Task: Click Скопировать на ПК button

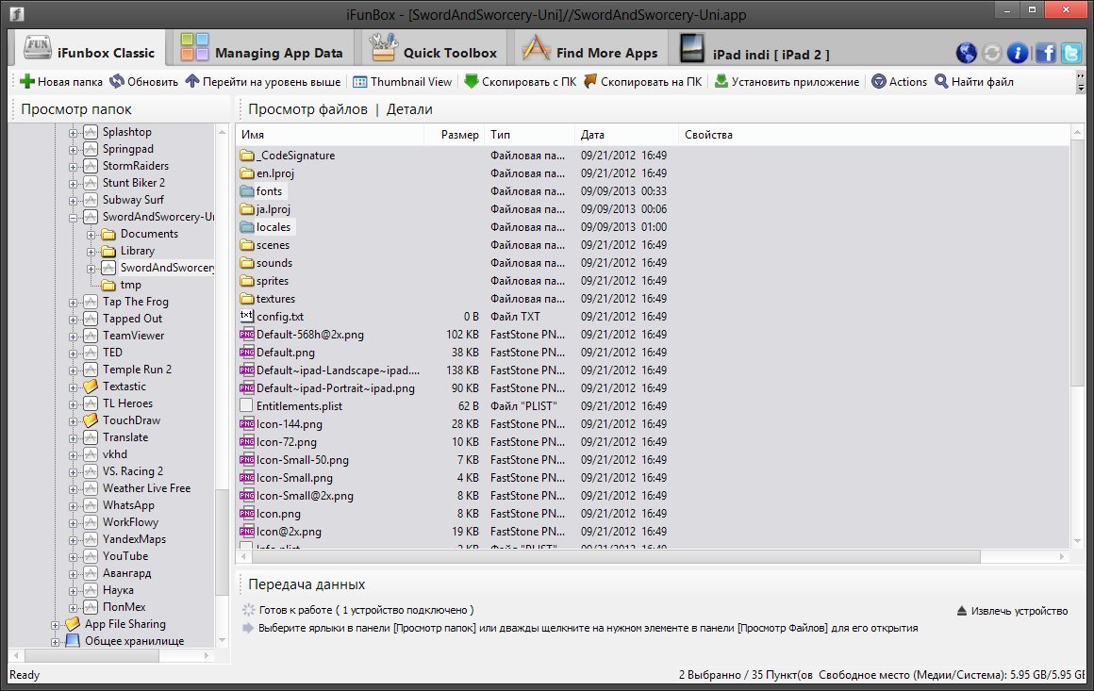Action: (x=642, y=82)
